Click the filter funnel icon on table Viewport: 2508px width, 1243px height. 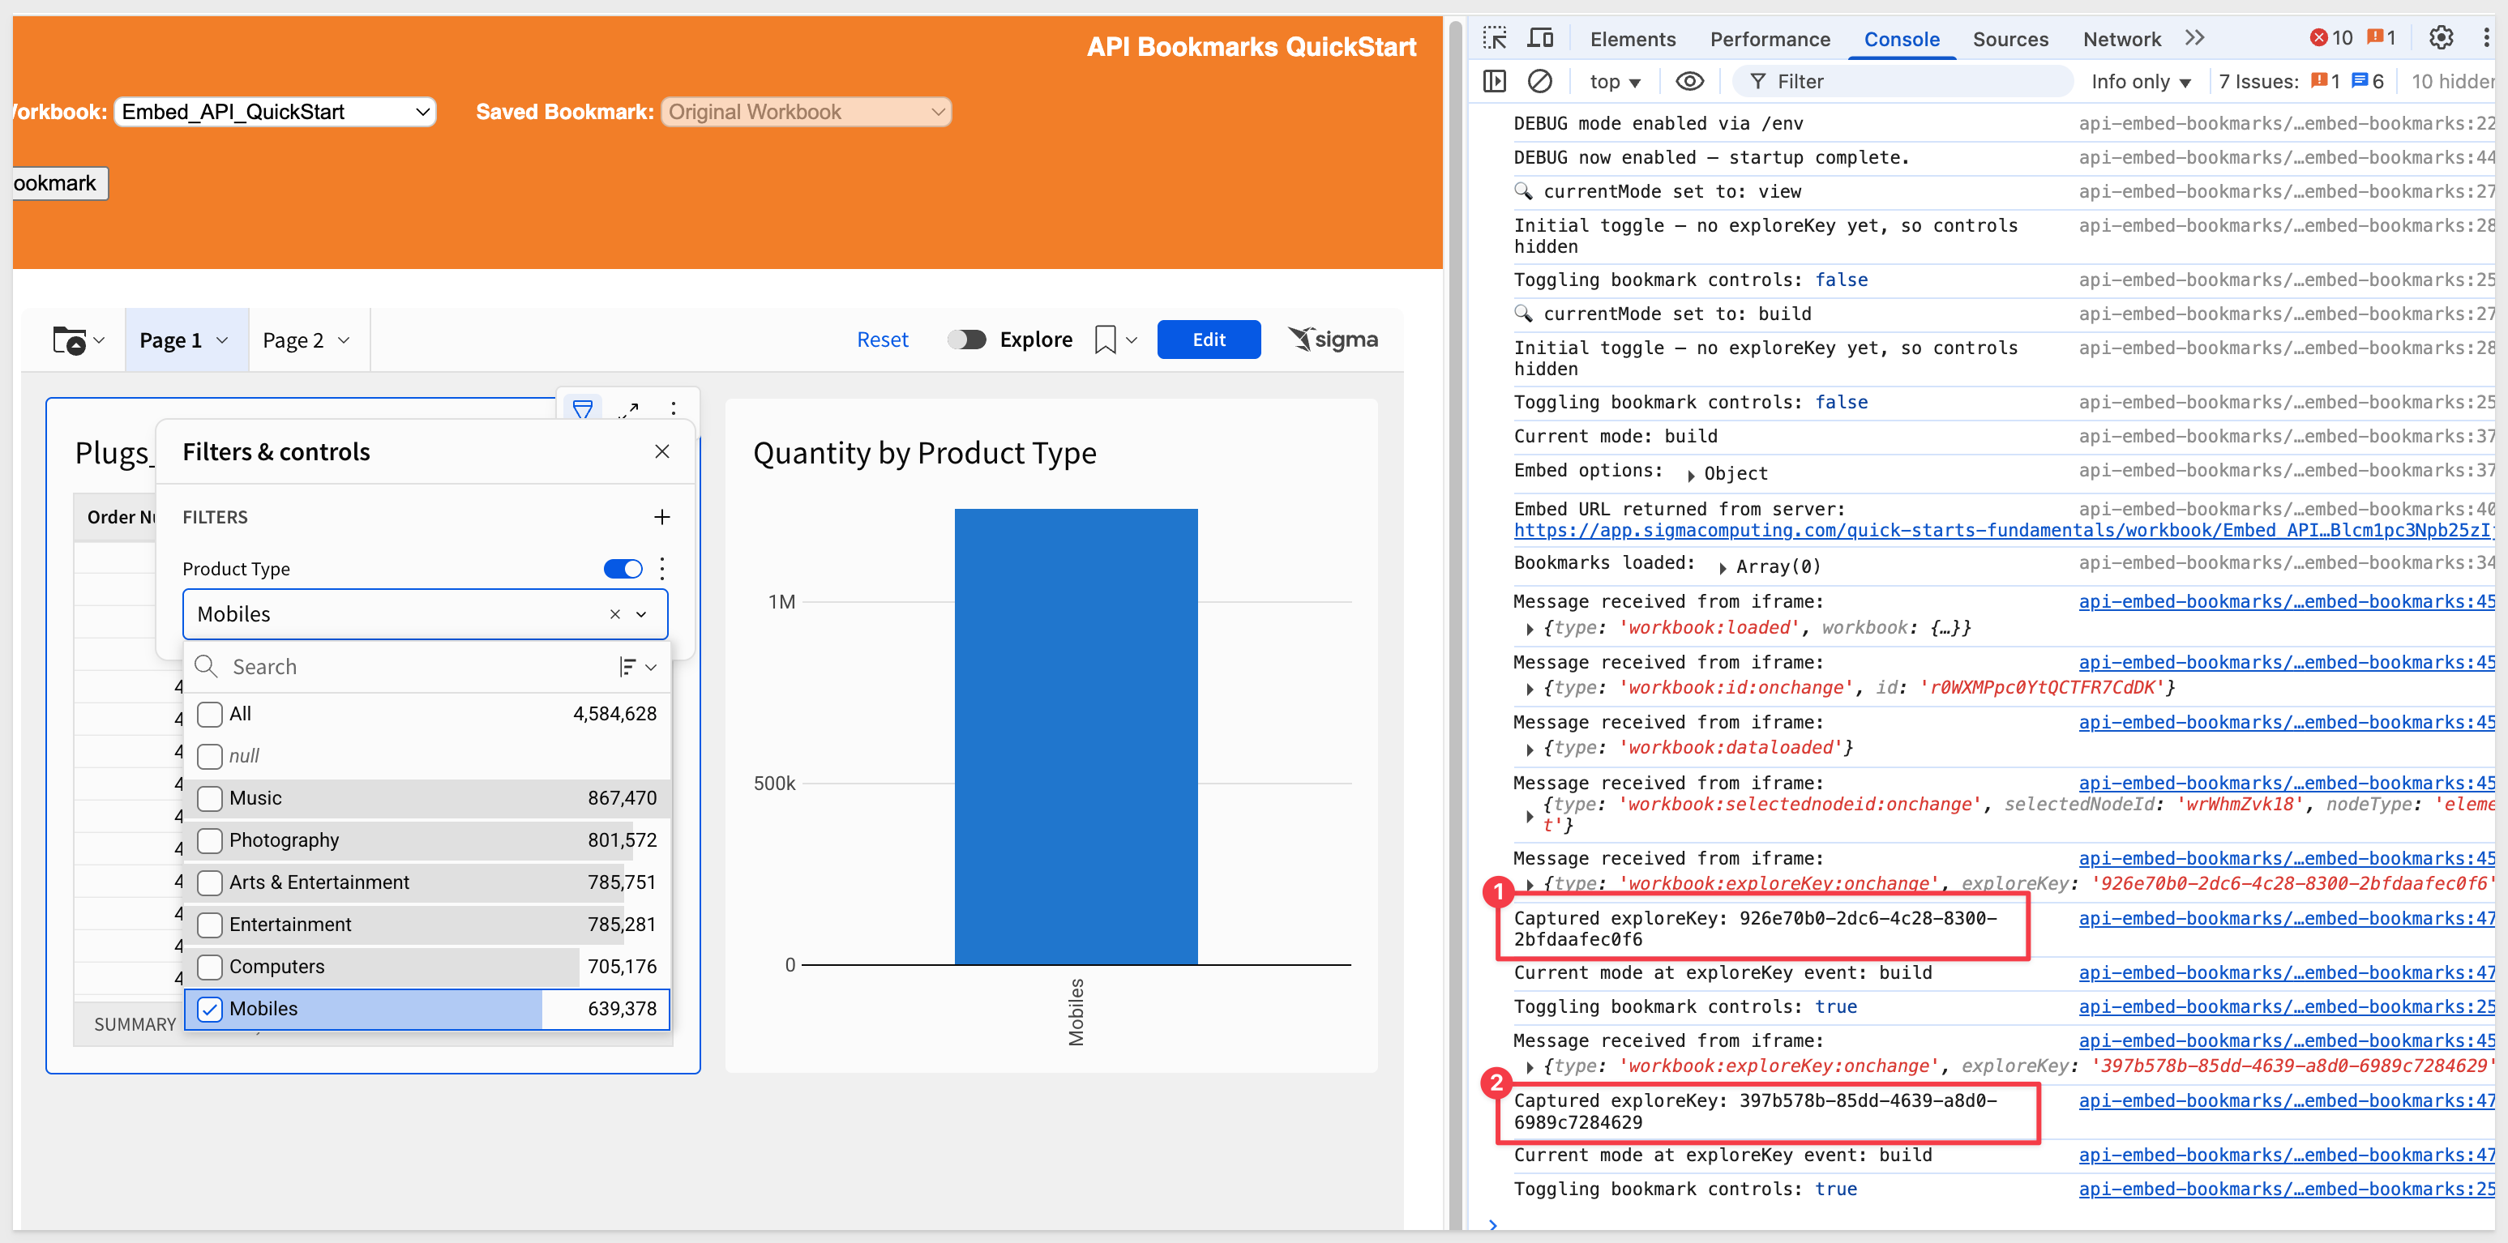pos(582,409)
